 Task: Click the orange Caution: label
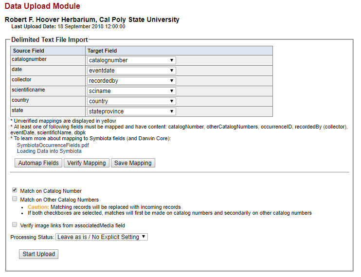point(38,207)
